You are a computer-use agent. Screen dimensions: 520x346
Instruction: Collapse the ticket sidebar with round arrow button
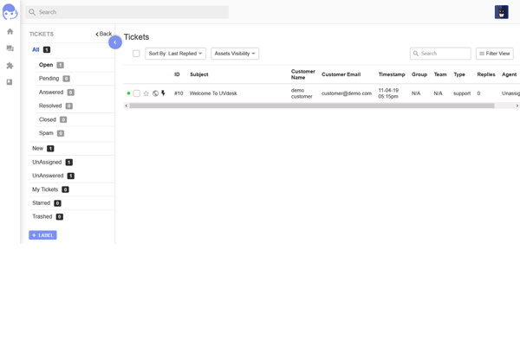[114, 42]
